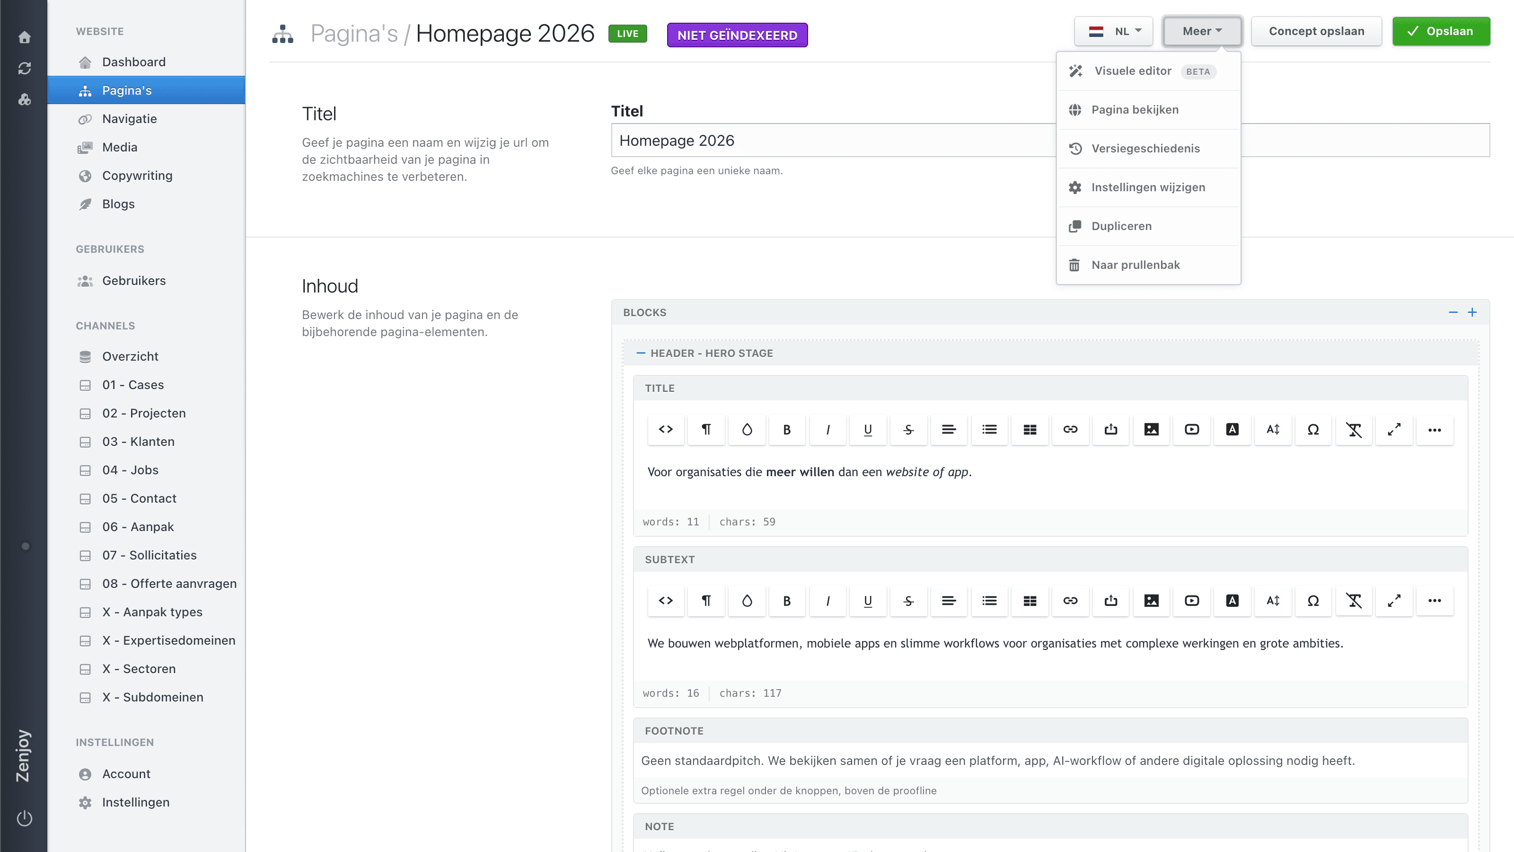Open Account under Instellingen

tap(146, 774)
